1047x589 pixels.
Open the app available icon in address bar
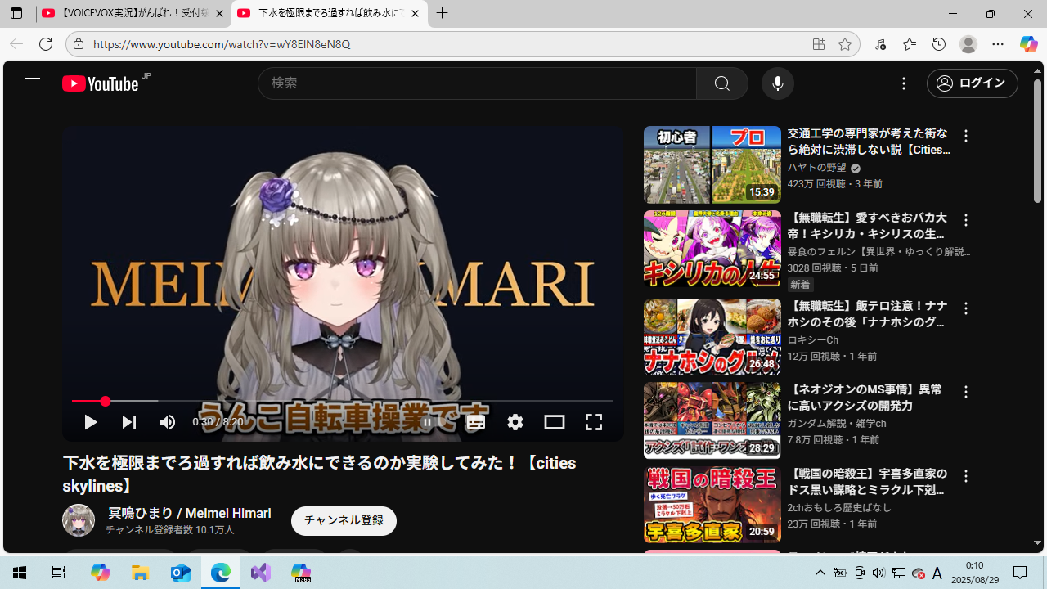pyautogui.click(x=818, y=44)
